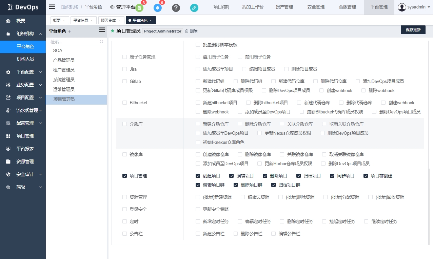The image size is (433, 259).
Task: Click the magnifier icon in search box
Action: click(x=101, y=42)
